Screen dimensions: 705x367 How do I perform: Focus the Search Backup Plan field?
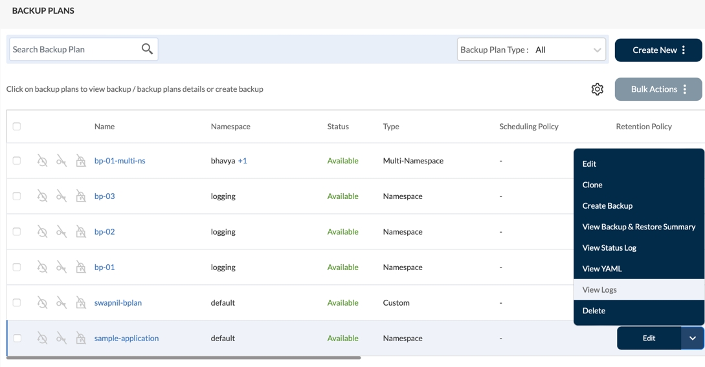click(74, 49)
